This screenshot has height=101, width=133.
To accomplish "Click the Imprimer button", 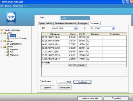I will [x=48, y=88].
